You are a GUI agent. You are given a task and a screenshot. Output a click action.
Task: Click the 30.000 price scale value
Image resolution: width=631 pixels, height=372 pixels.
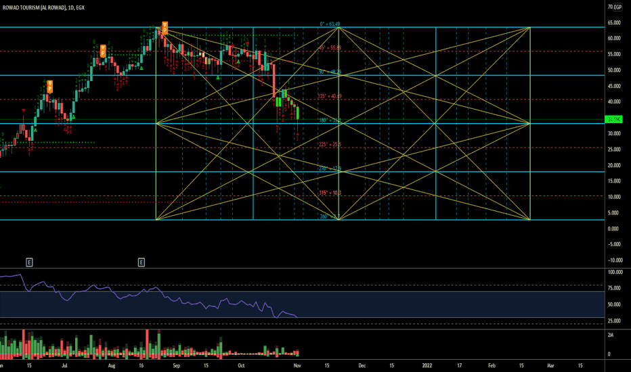click(613, 133)
